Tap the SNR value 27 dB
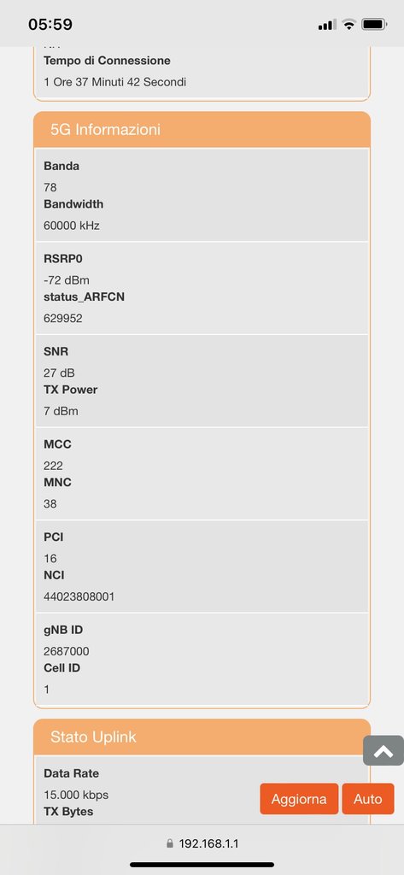Screen dimensions: 404x875 click(x=59, y=373)
